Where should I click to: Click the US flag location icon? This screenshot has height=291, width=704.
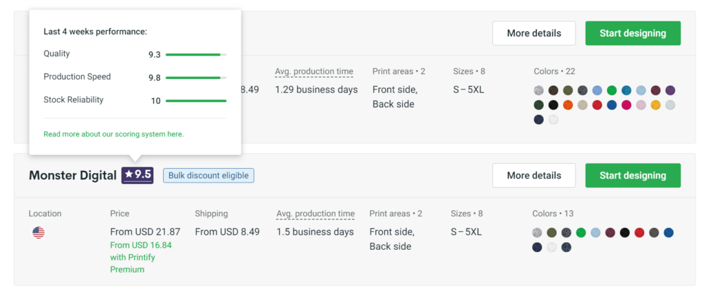tap(38, 233)
